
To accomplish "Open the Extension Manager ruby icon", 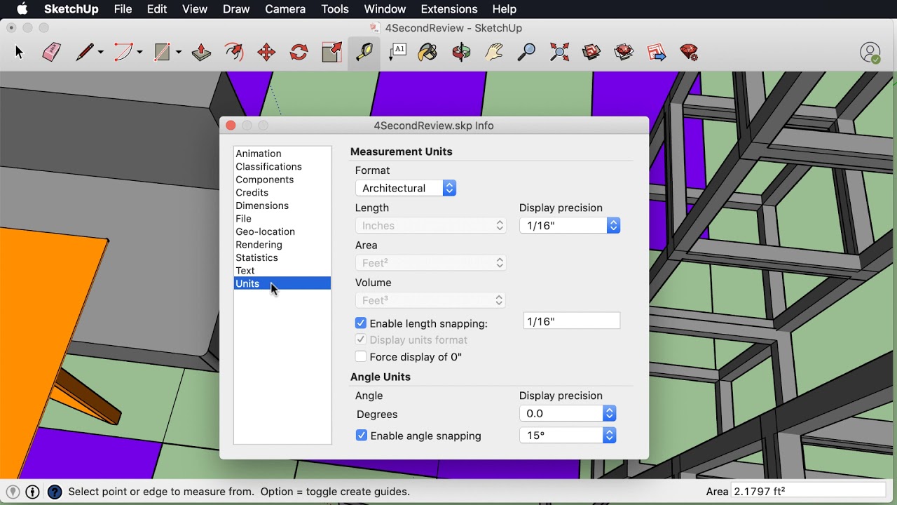I will [x=689, y=53].
